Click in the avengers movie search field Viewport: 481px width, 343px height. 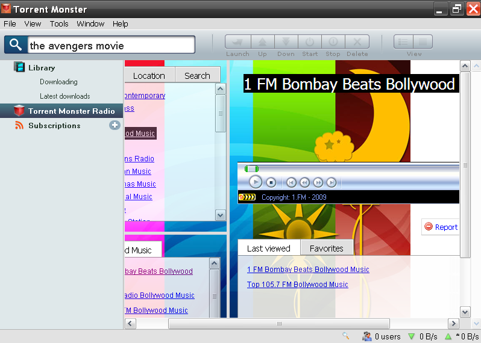point(111,45)
